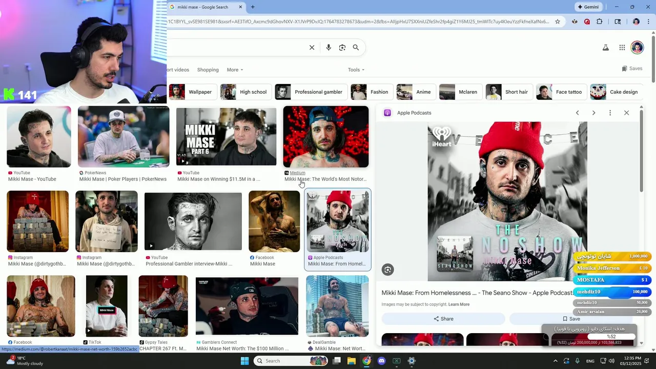
Task: Open Gamblers Connect Net Worth thumbnail
Action: click(x=247, y=306)
